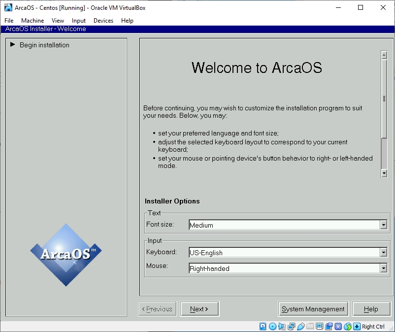Maximize the VirtualBox window

click(361, 7)
